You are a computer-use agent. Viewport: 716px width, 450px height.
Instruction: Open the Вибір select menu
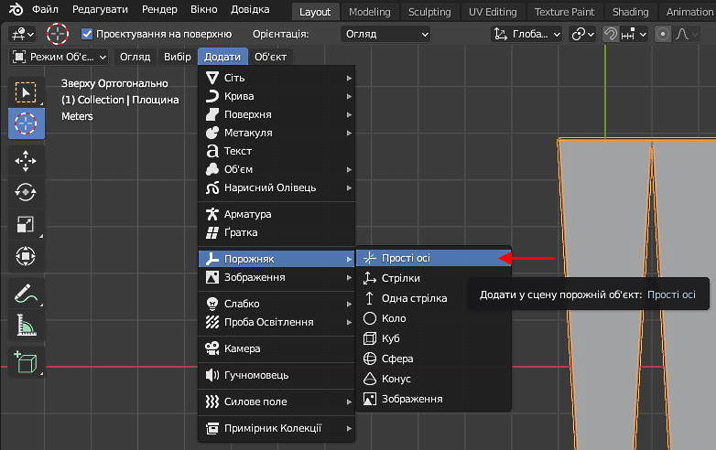(178, 57)
